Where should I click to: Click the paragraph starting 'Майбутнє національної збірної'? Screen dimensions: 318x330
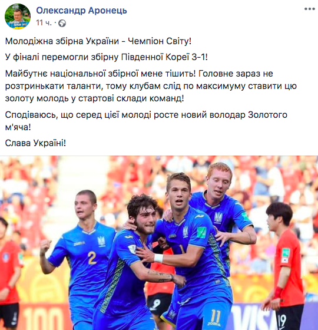click(151, 86)
